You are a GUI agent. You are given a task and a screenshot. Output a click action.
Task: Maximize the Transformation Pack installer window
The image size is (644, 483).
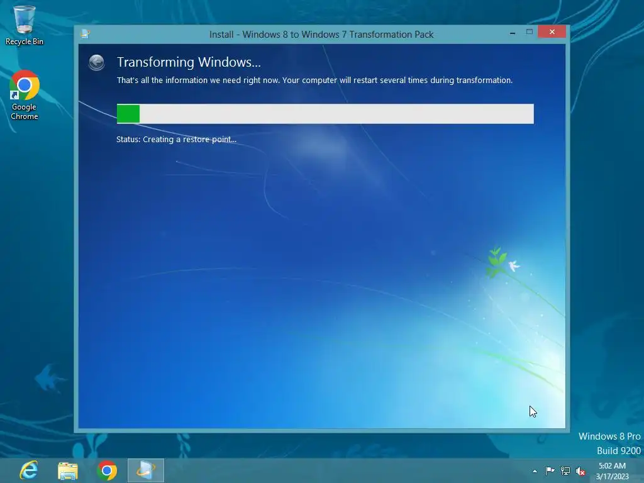click(530, 32)
